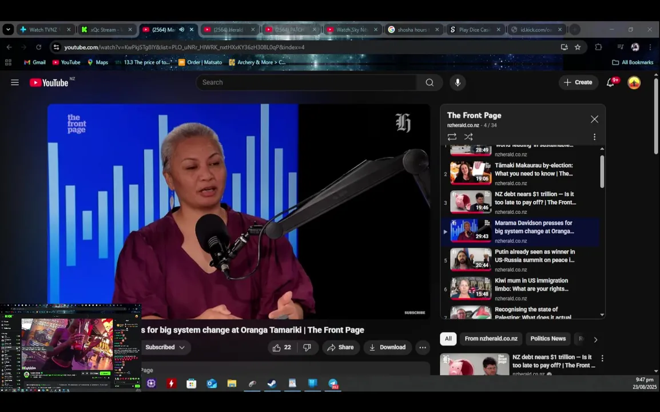Screen dimensions: 660x412
Task: Open Chrome three-dot menu
Action: coord(650,47)
